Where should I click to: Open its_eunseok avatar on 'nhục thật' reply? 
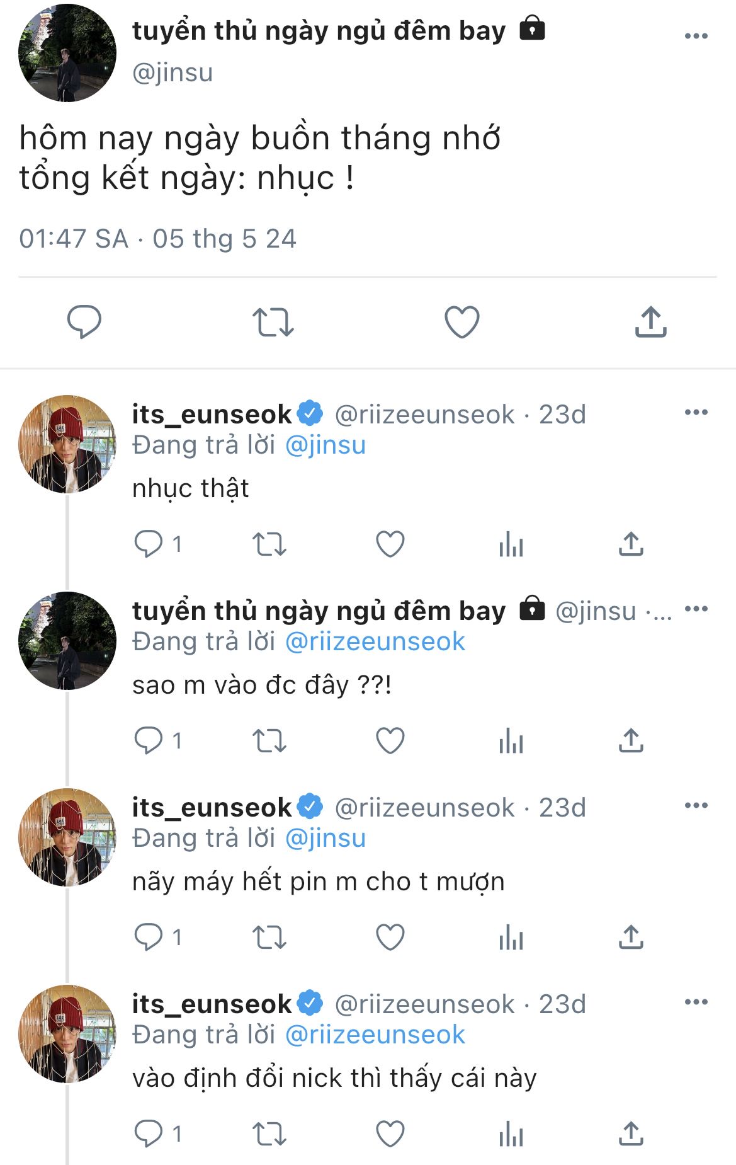[x=67, y=444]
